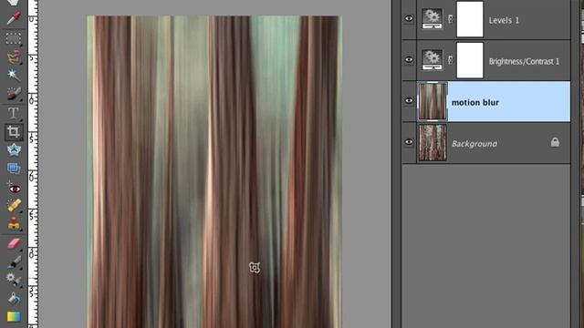The image size is (584, 328).
Task: Select the Levels 1 layer name
Action: click(x=504, y=20)
